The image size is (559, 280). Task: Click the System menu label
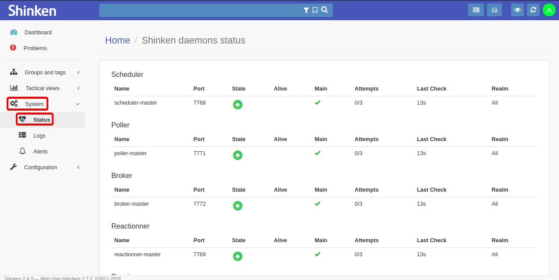click(34, 104)
